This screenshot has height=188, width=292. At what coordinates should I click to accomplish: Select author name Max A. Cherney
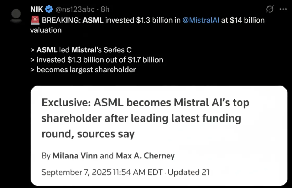tap(145, 156)
